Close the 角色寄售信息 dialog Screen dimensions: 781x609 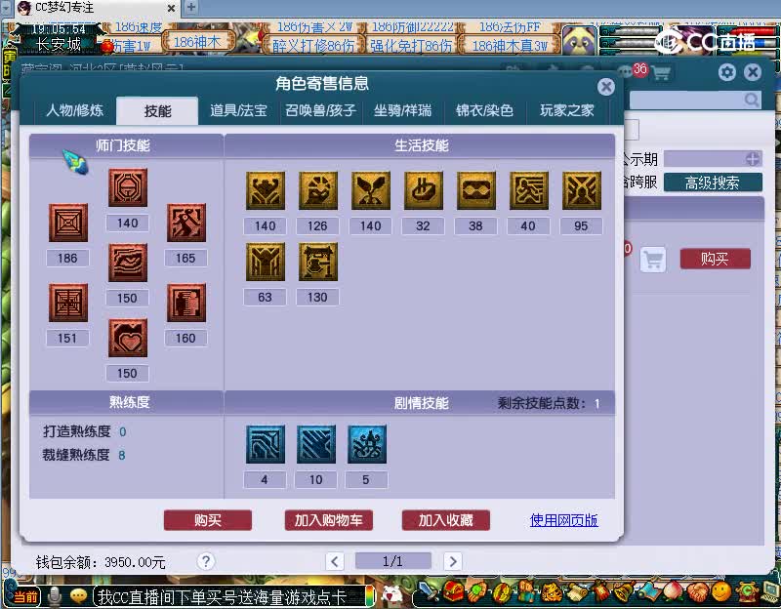tap(606, 87)
